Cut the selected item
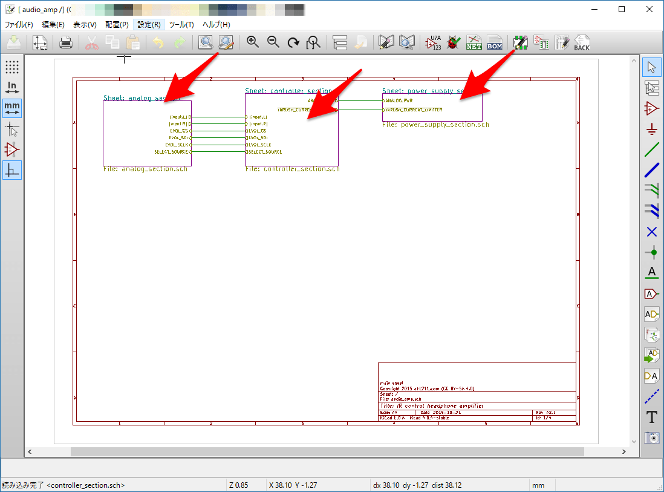Screen dimensions: 664x492 click(x=91, y=43)
